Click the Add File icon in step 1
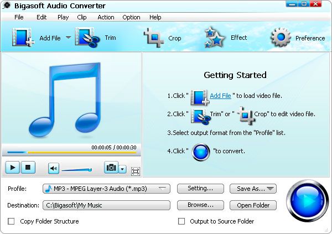 pyautogui.click(x=200, y=97)
